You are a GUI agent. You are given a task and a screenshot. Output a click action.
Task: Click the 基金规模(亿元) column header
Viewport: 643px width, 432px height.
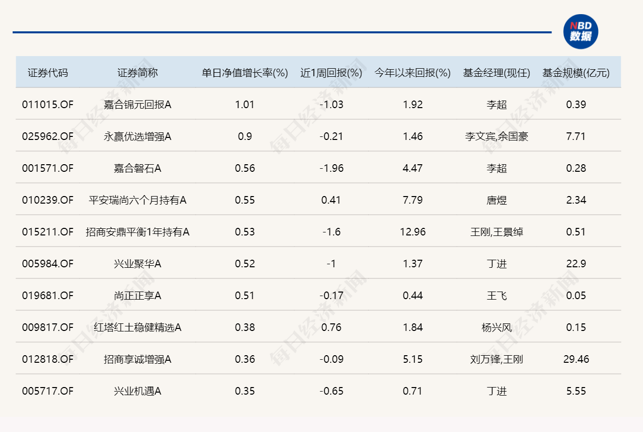[x=576, y=73]
